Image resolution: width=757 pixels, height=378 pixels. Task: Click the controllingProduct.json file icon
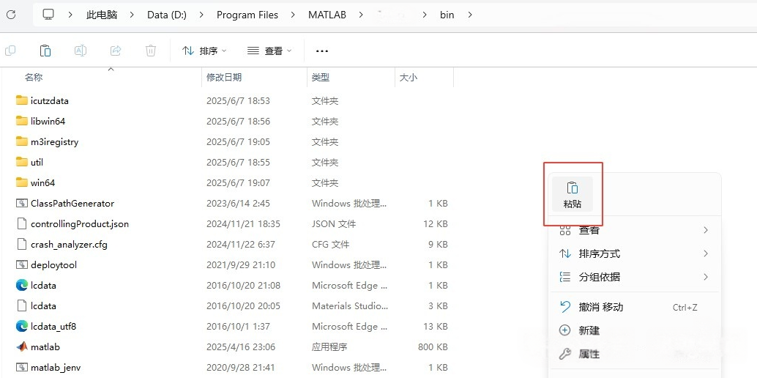click(22, 224)
